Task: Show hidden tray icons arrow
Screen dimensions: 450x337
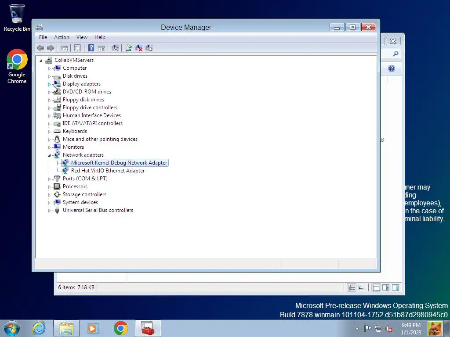Action: [357, 329]
